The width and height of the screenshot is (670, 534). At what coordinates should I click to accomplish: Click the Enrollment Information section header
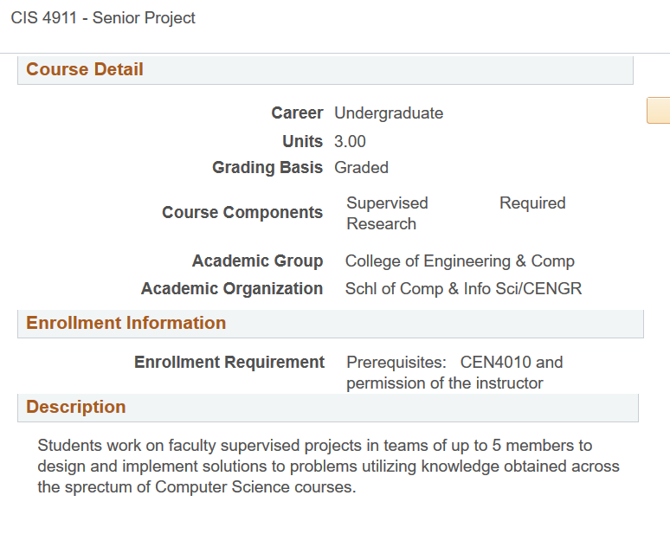tap(126, 324)
